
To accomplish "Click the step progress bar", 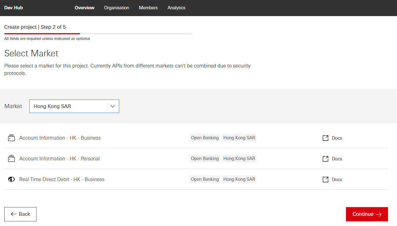I will click(x=98, y=33).
